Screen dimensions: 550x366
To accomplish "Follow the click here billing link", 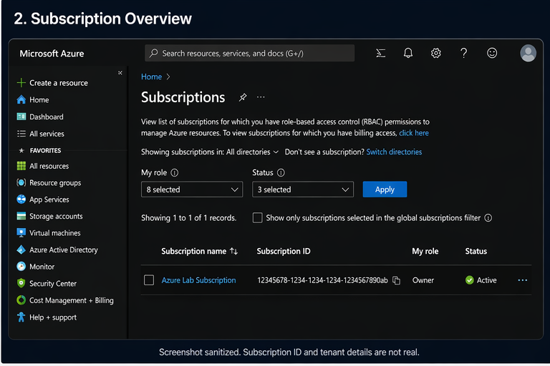I will coord(414,133).
